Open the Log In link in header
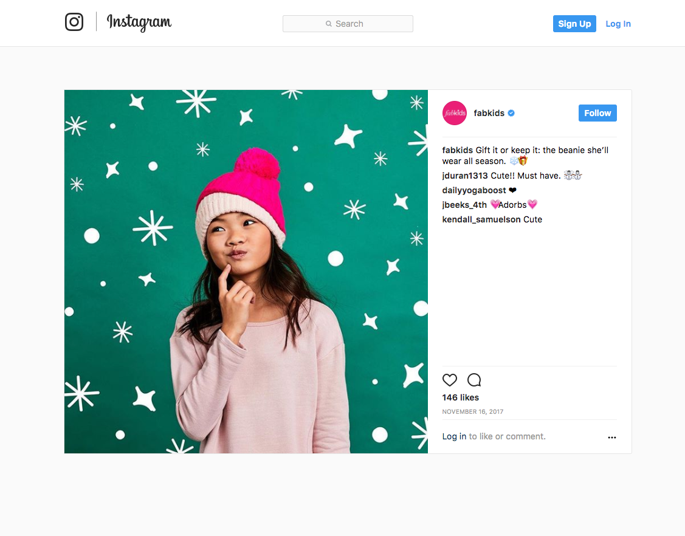Image resolution: width=685 pixels, height=536 pixels. tap(618, 24)
